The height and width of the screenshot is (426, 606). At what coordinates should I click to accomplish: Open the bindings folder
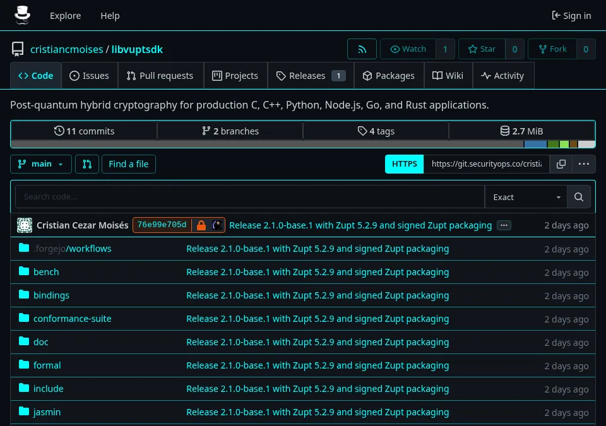(x=51, y=295)
